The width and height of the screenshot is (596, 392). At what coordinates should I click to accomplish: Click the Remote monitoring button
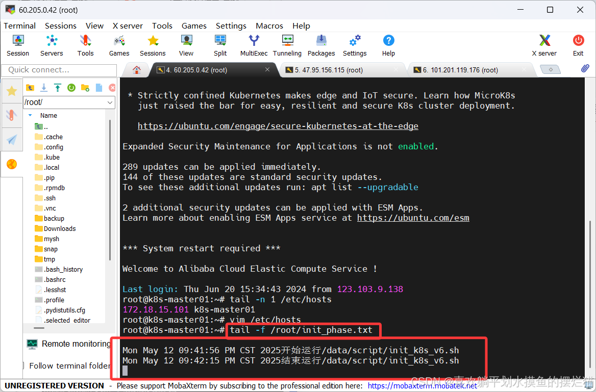click(68, 344)
